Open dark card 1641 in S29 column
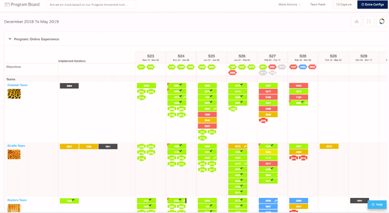Screen dimensions: 389x213 359,200
